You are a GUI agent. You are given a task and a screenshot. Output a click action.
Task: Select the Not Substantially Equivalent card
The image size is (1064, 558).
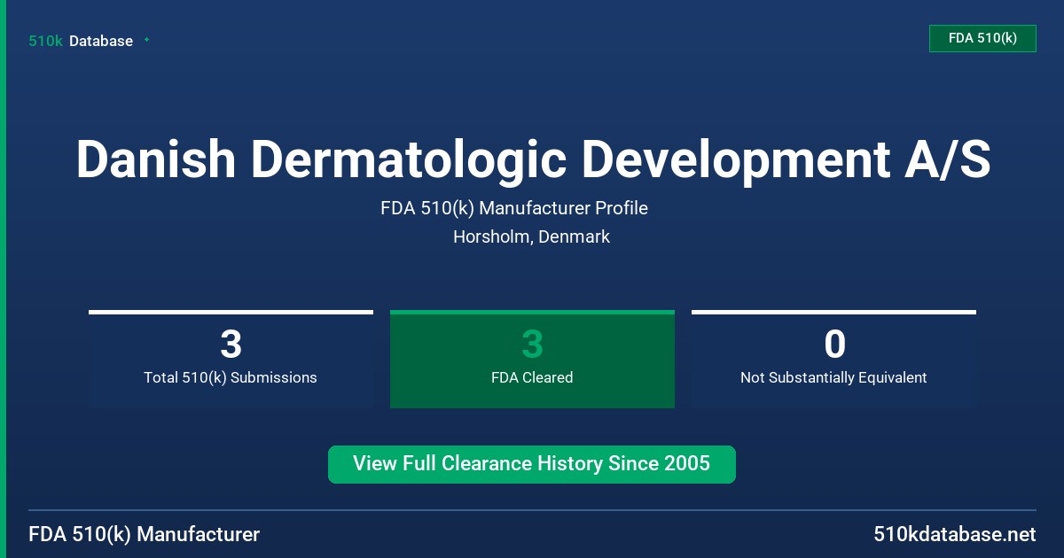coord(833,359)
